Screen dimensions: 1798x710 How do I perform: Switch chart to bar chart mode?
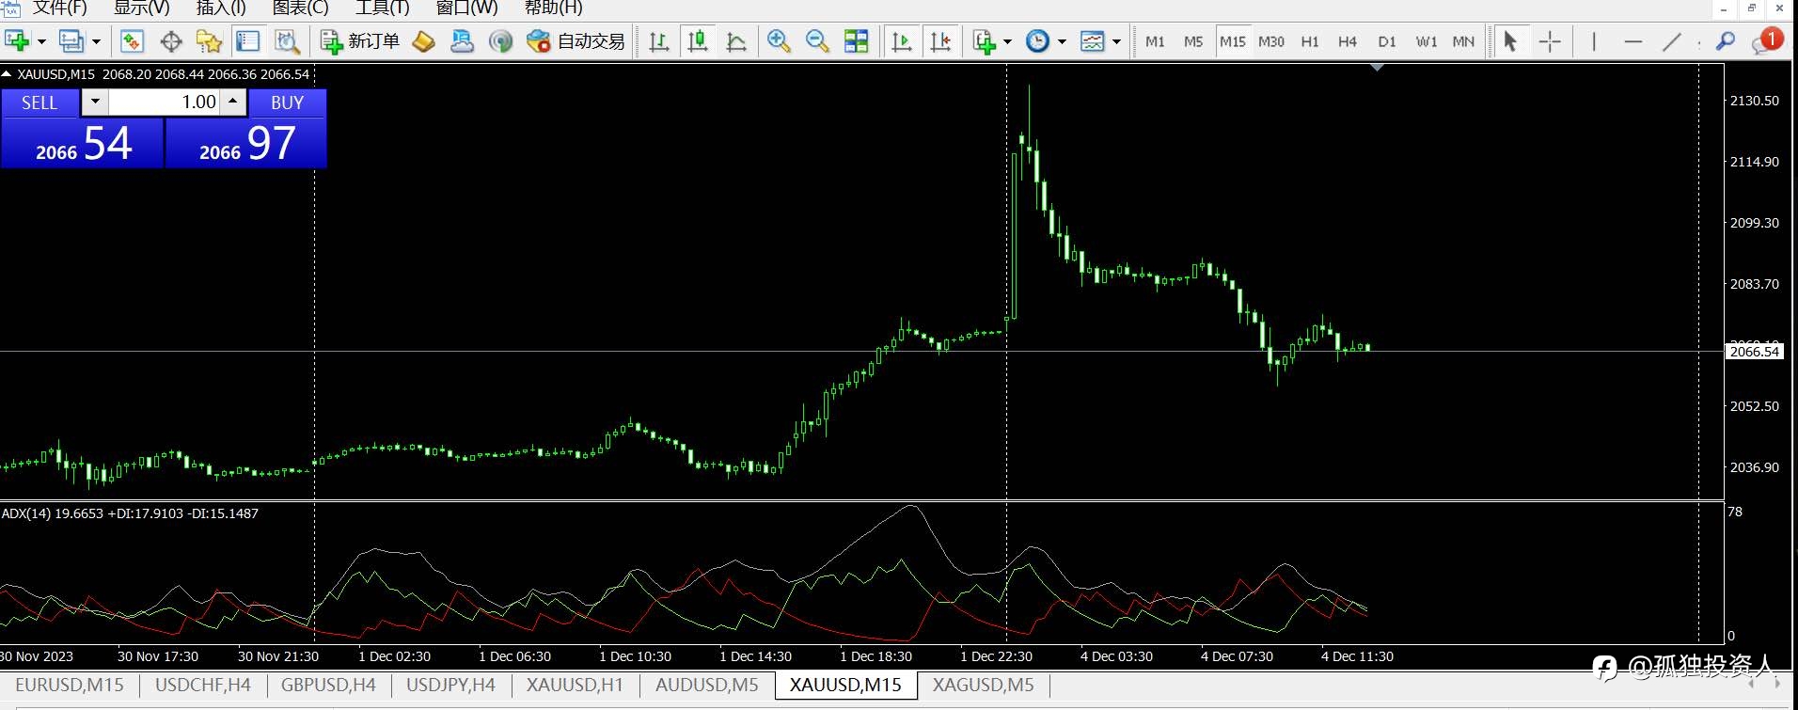[659, 41]
